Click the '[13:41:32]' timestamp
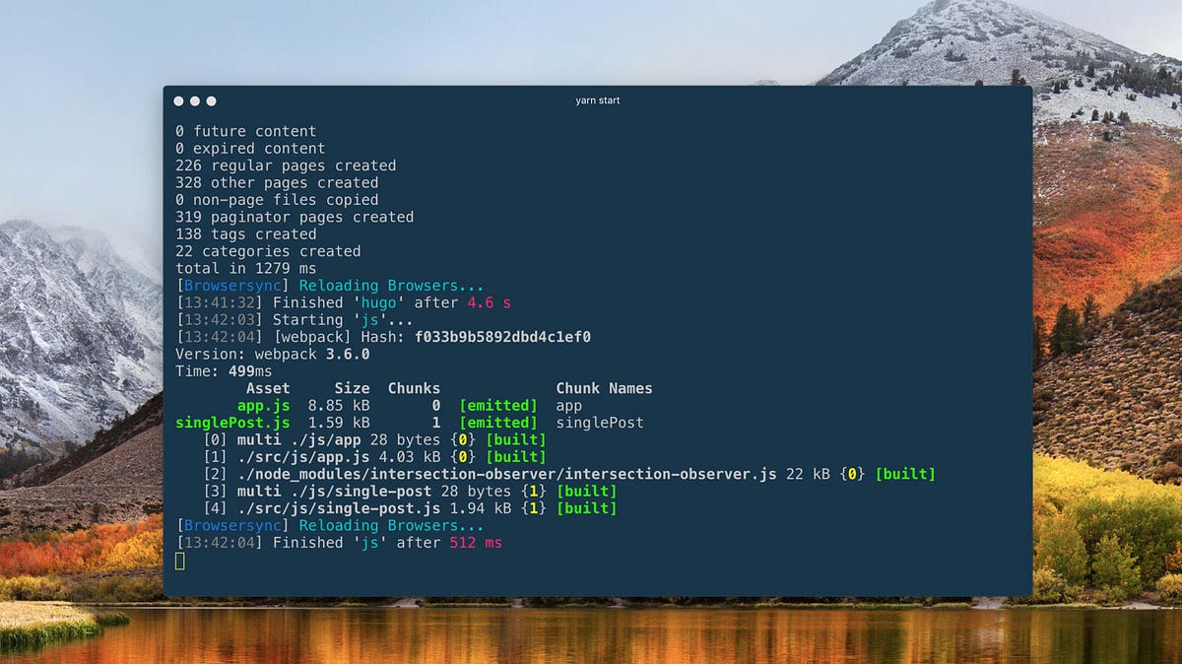 point(220,302)
